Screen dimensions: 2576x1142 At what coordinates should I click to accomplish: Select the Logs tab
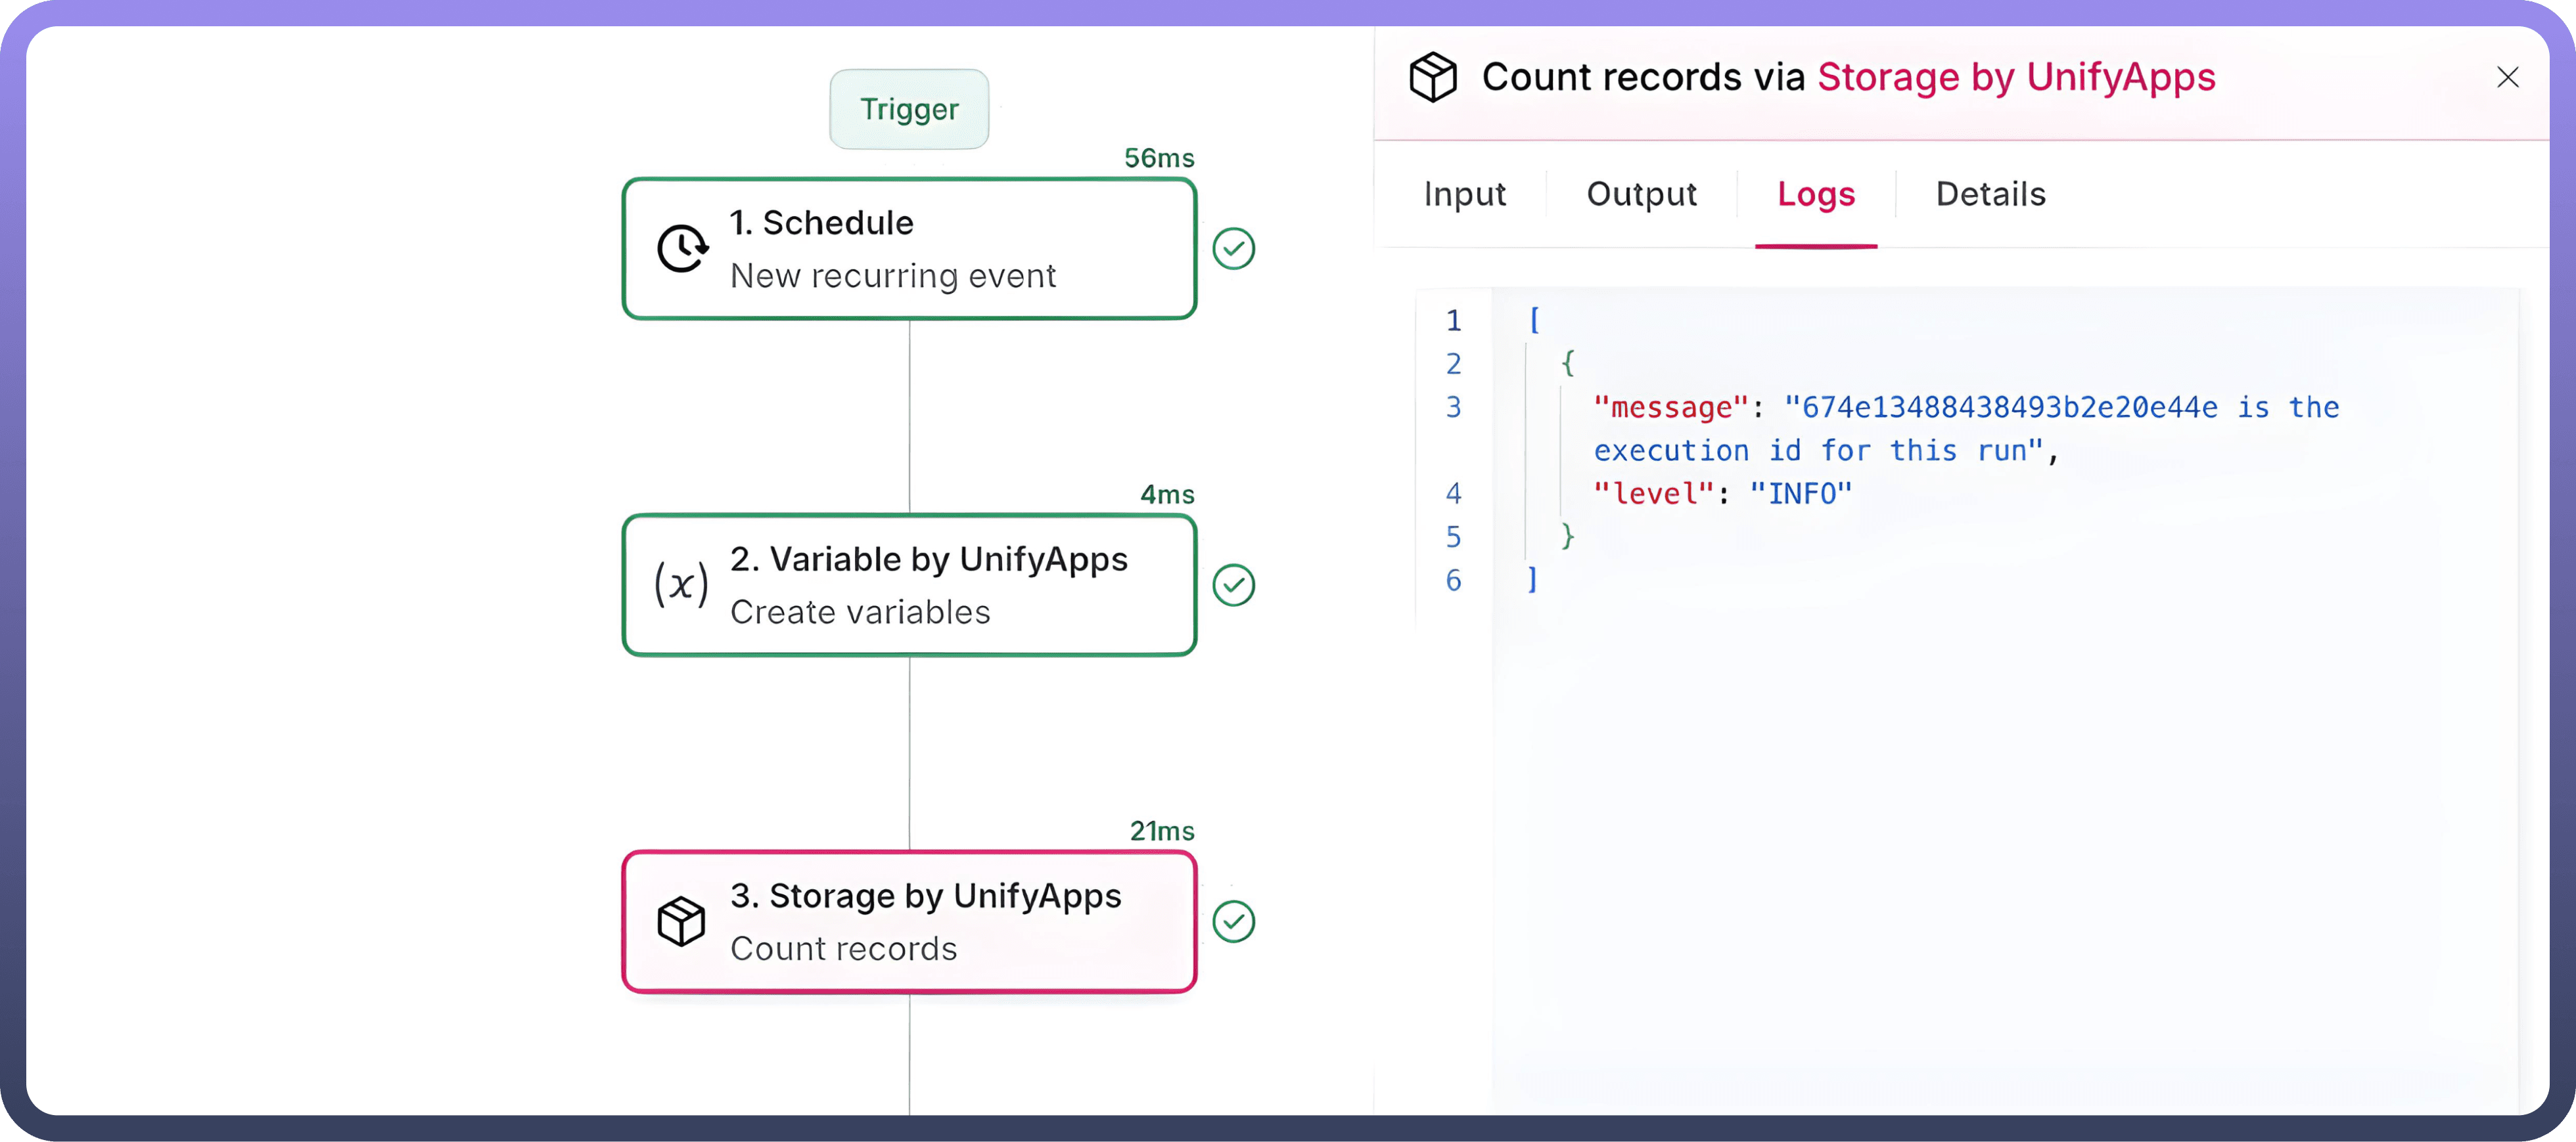(x=1815, y=194)
